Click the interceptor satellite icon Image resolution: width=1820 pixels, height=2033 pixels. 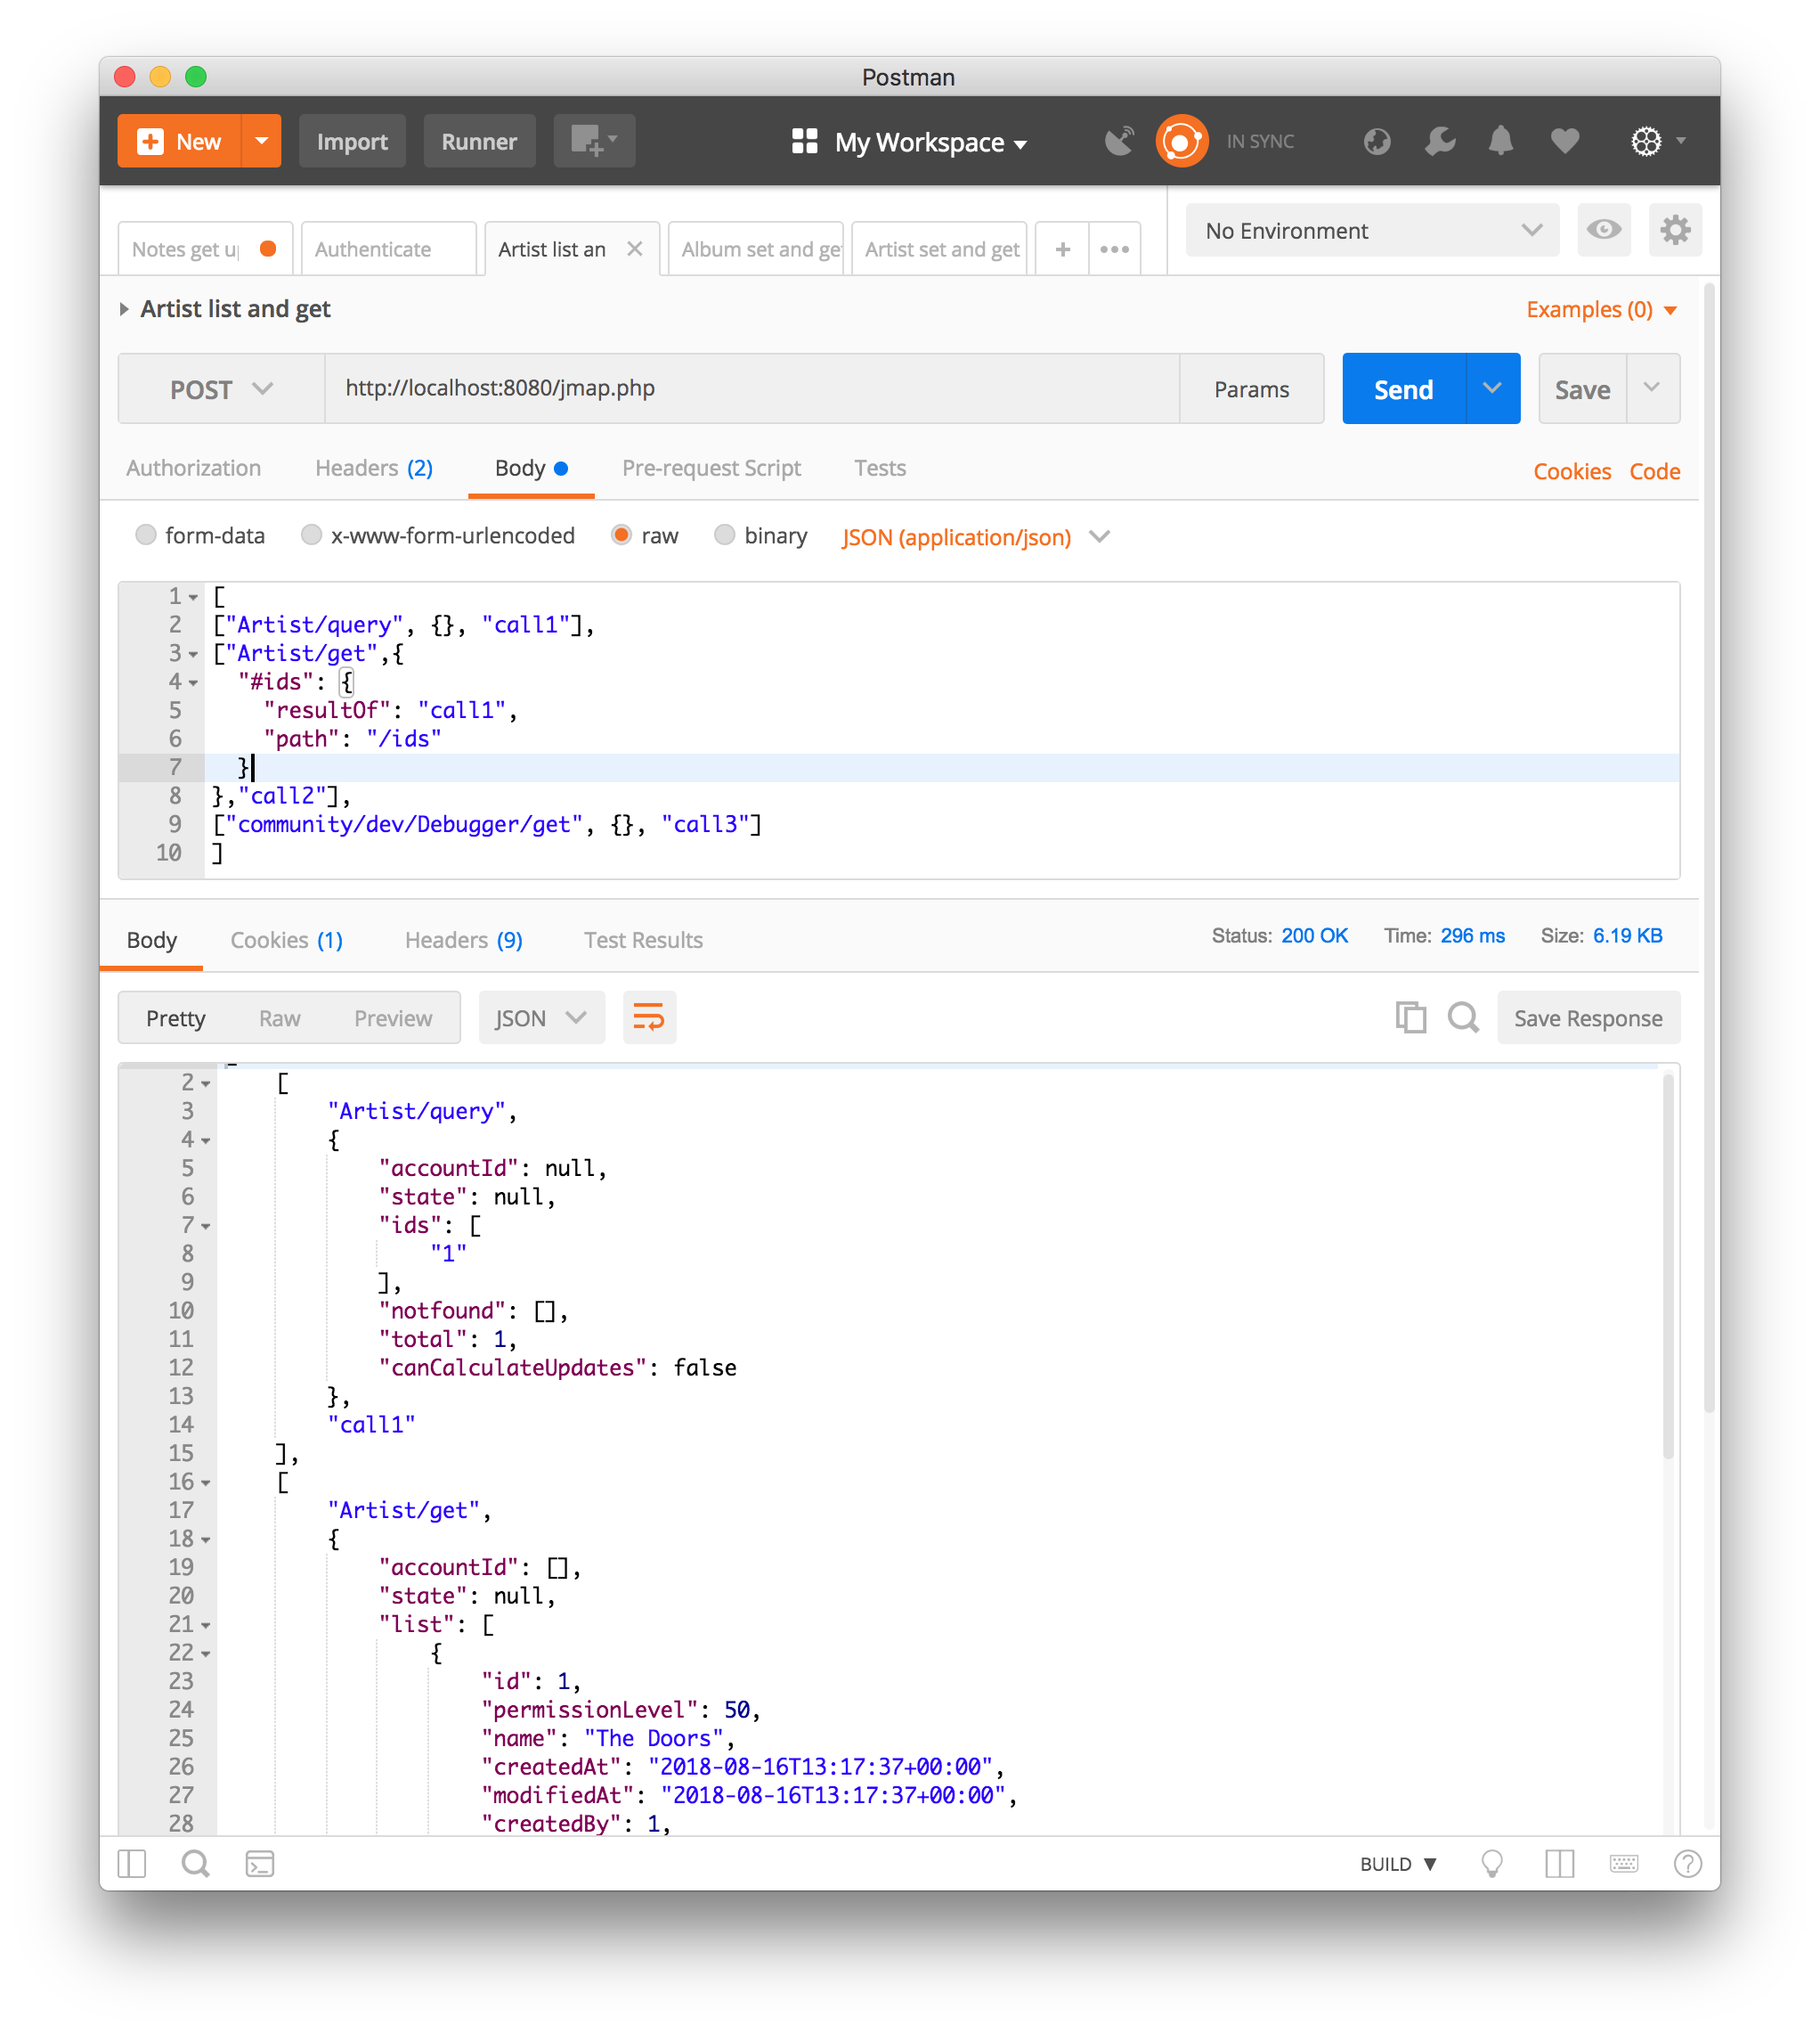[1120, 141]
